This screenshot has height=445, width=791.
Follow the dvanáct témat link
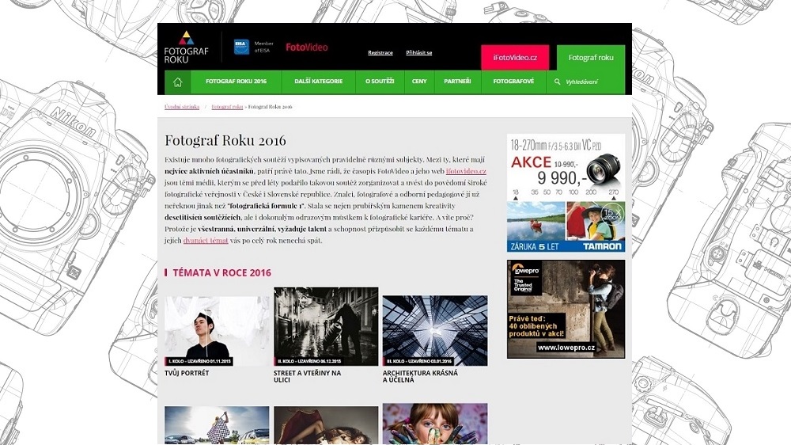click(x=206, y=241)
